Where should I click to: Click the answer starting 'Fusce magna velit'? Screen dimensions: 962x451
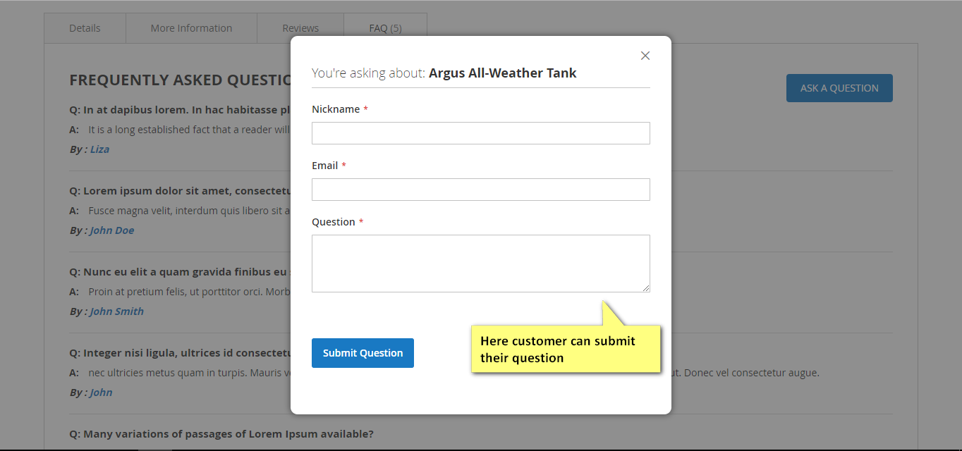pyautogui.click(x=189, y=211)
